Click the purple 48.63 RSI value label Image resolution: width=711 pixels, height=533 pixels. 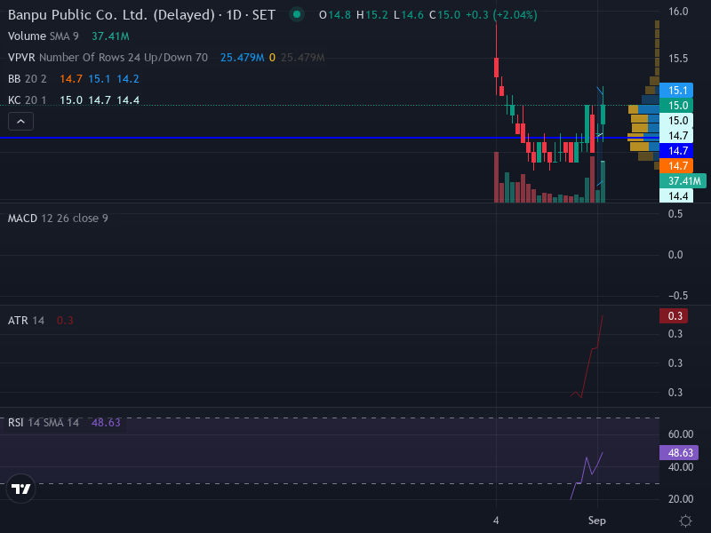click(679, 453)
